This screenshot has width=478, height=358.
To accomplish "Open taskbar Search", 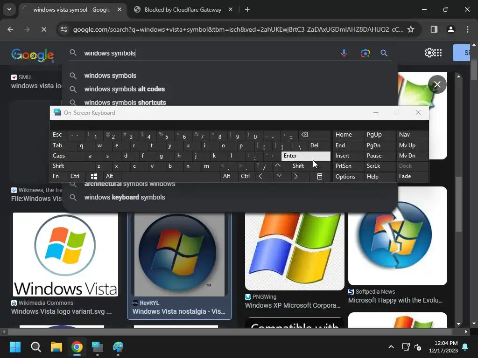I will pos(35,347).
